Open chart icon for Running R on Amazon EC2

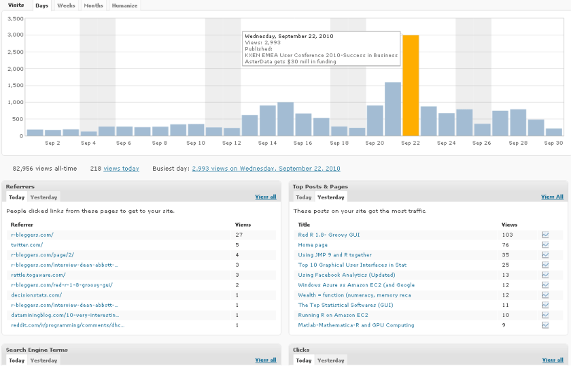[545, 316]
